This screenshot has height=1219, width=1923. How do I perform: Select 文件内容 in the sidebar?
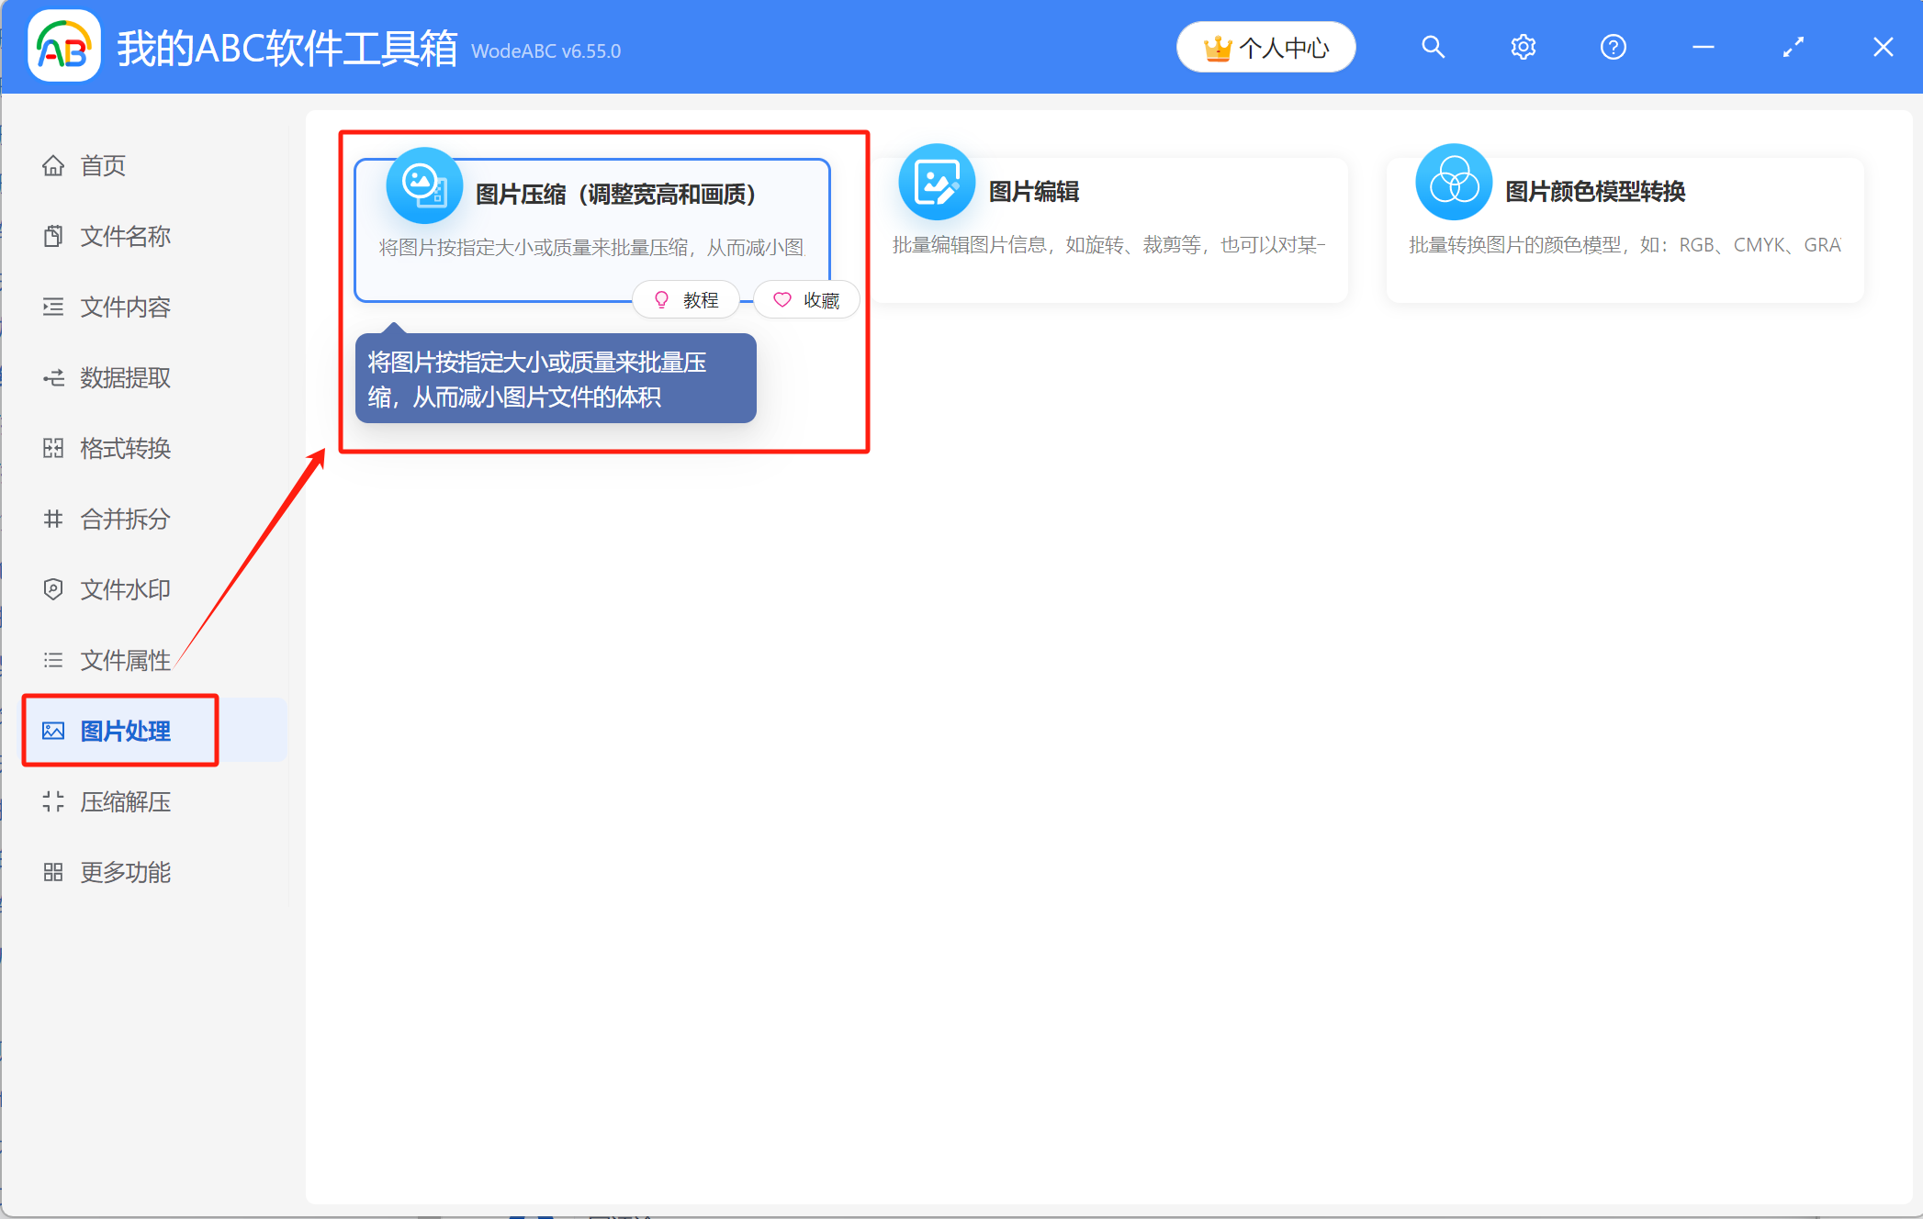pos(125,307)
